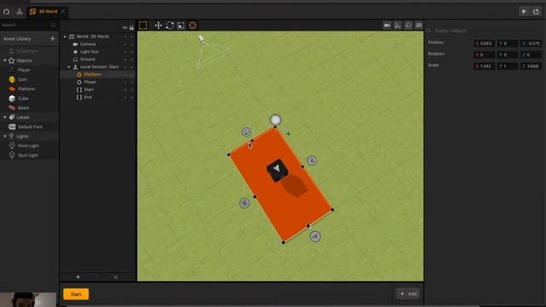The width and height of the screenshot is (546, 307).
Task: Collapse the Objects asset group
Action: click(5, 61)
